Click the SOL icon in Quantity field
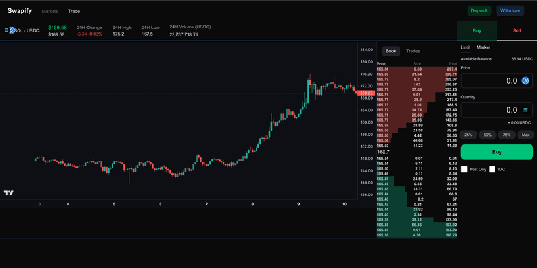Screen dimensions: 537x268 tap(526, 110)
